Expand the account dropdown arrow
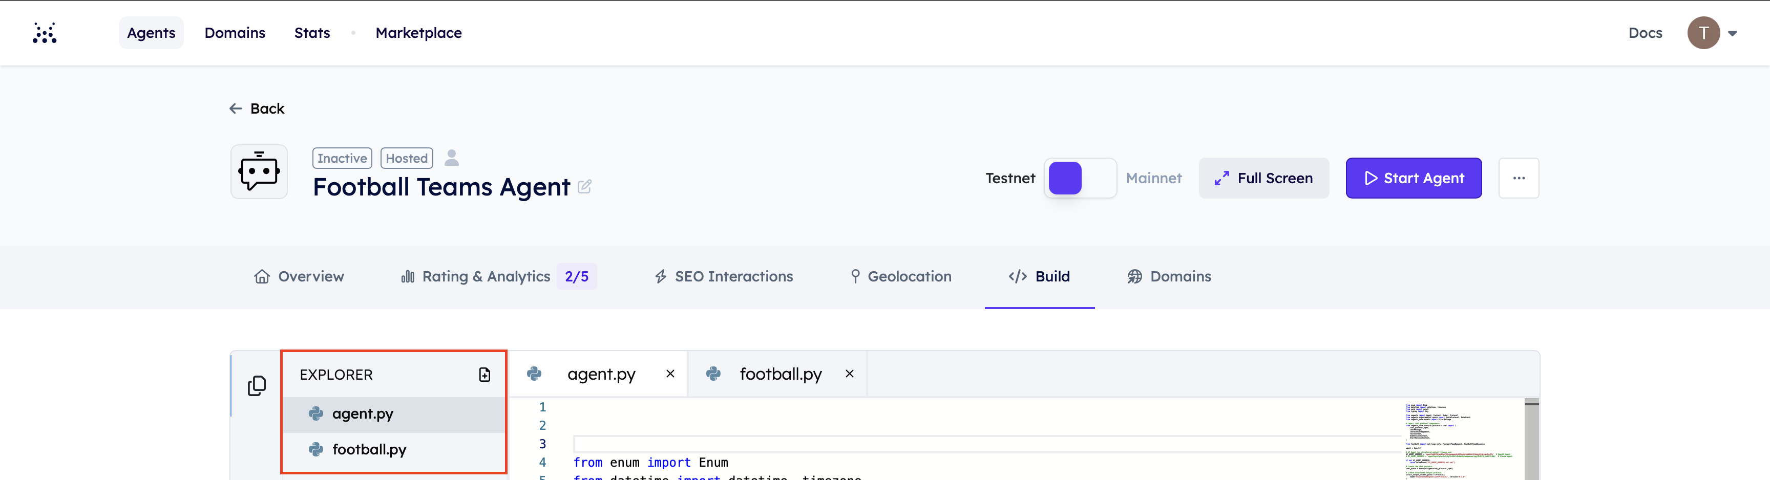This screenshot has width=1770, height=480. 1732,33
